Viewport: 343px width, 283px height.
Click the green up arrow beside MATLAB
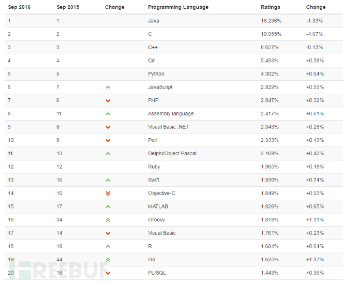(108, 206)
